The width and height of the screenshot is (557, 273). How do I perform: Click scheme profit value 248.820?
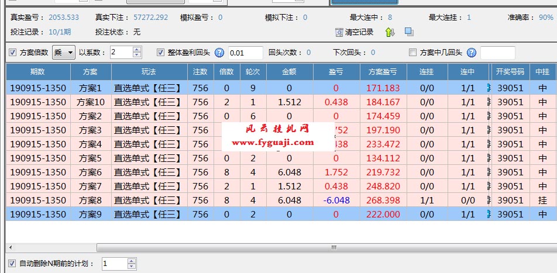pos(383,186)
